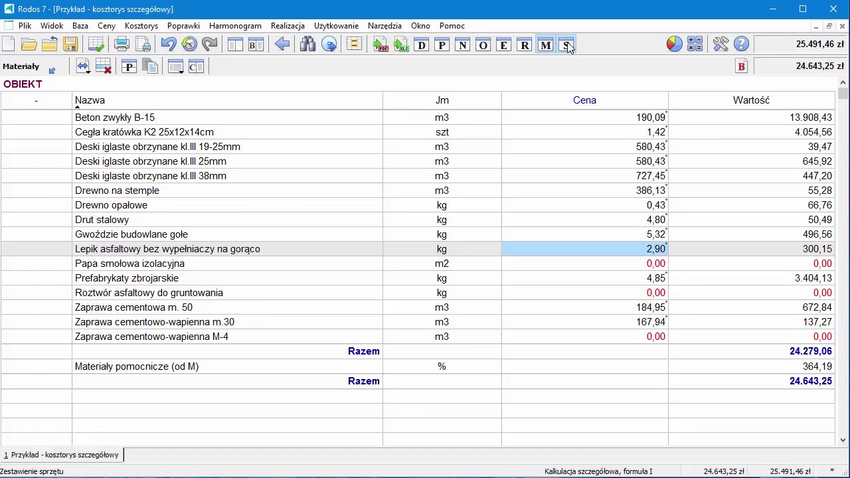Open the Pomoc menu
850x478 pixels.
click(452, 26)
